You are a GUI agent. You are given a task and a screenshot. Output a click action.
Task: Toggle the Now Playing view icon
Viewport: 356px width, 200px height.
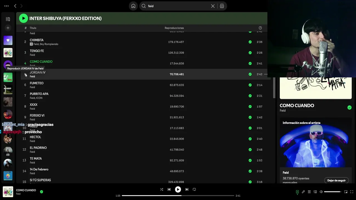[x=297, y=192]
